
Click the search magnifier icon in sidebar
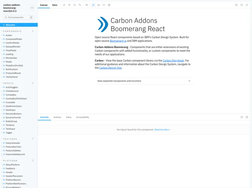pos(6,17)
